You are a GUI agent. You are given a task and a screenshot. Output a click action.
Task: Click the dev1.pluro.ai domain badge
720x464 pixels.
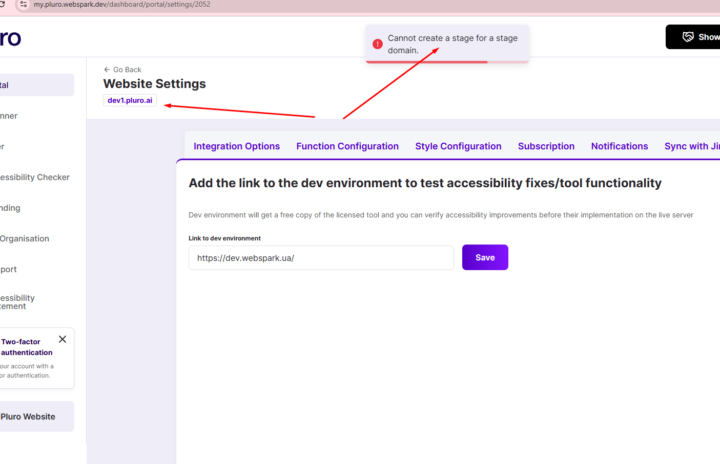click(x=130, y=100)
